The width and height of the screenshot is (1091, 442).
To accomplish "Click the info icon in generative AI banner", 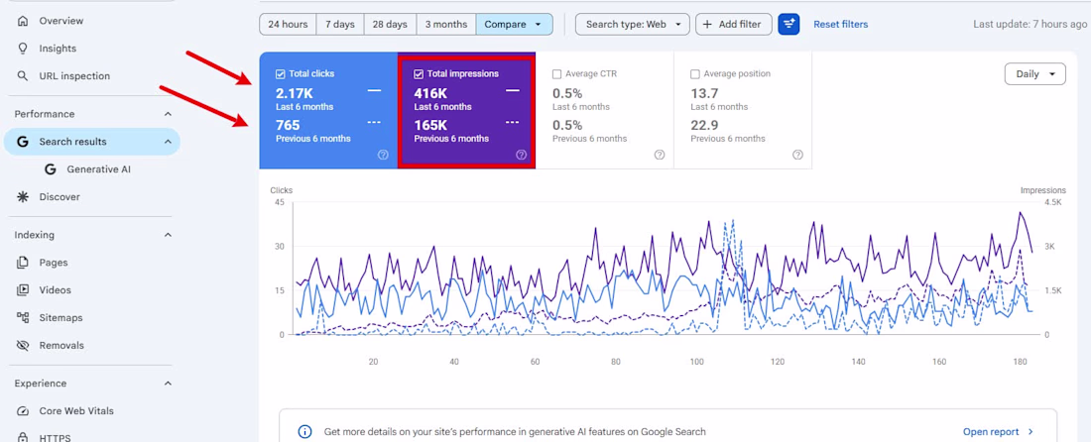I will (304, 431).
